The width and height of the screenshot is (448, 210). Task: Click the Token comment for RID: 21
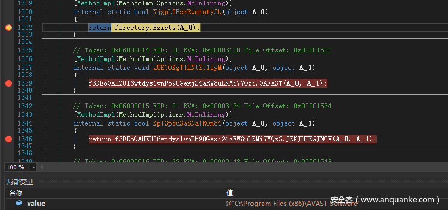[x=203, y=106]
